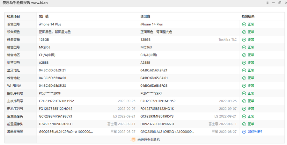Select the 蜂窝地址 row label
The height and width of the screenshot is (145, 287).
tap(13, 78)
